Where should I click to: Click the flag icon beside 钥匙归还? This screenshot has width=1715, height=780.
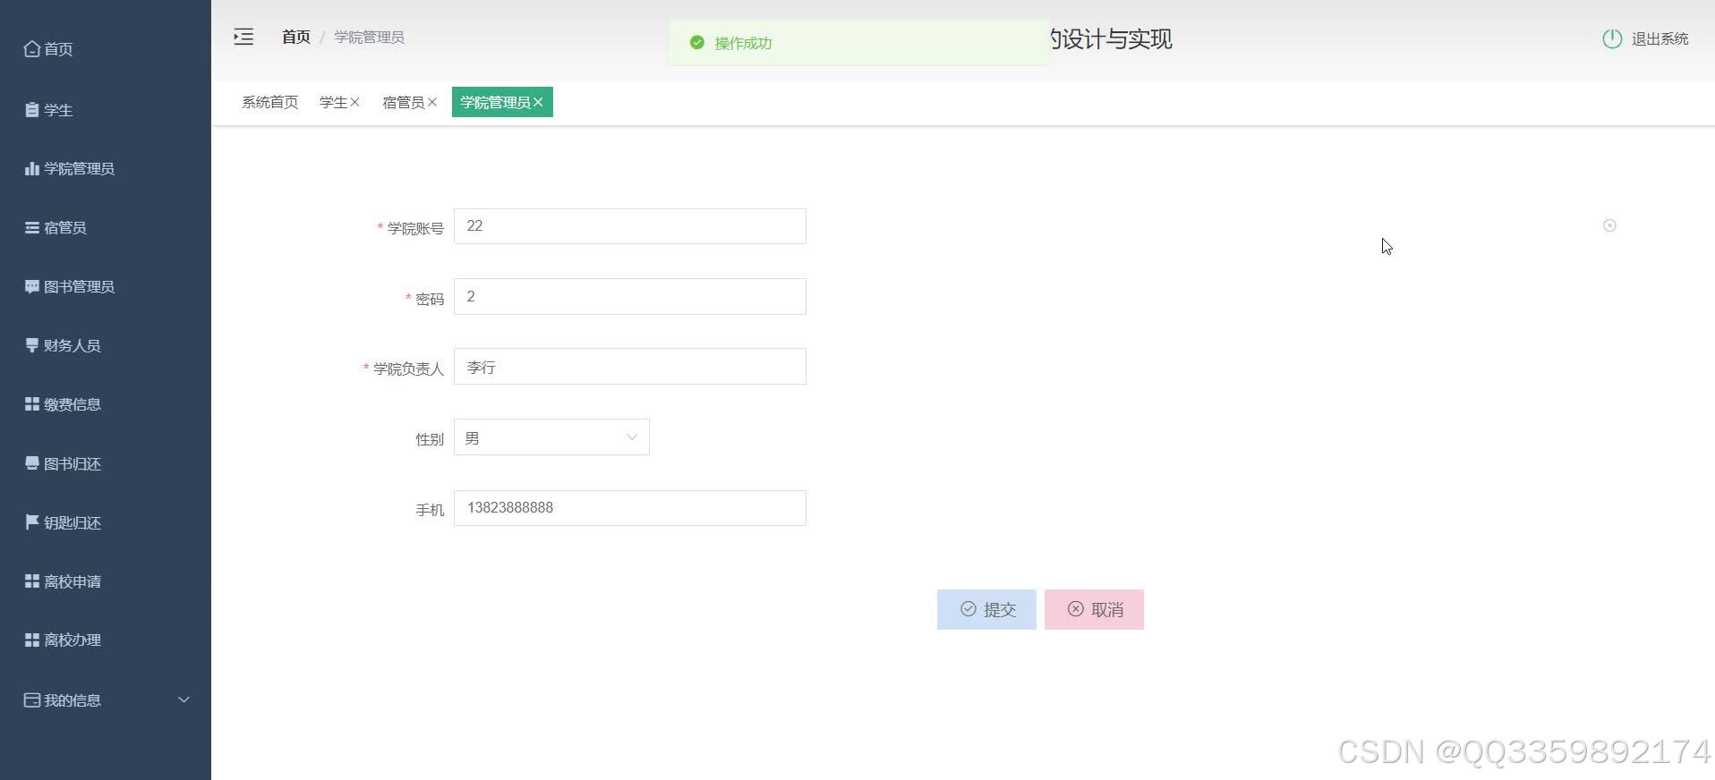(x=32, y=522)
